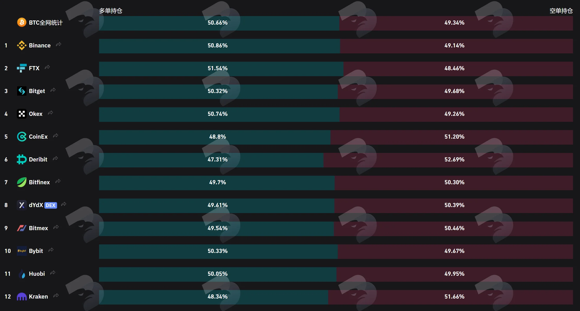
Task: Click the Huobi flame logo
Action: tap(22, 274)
